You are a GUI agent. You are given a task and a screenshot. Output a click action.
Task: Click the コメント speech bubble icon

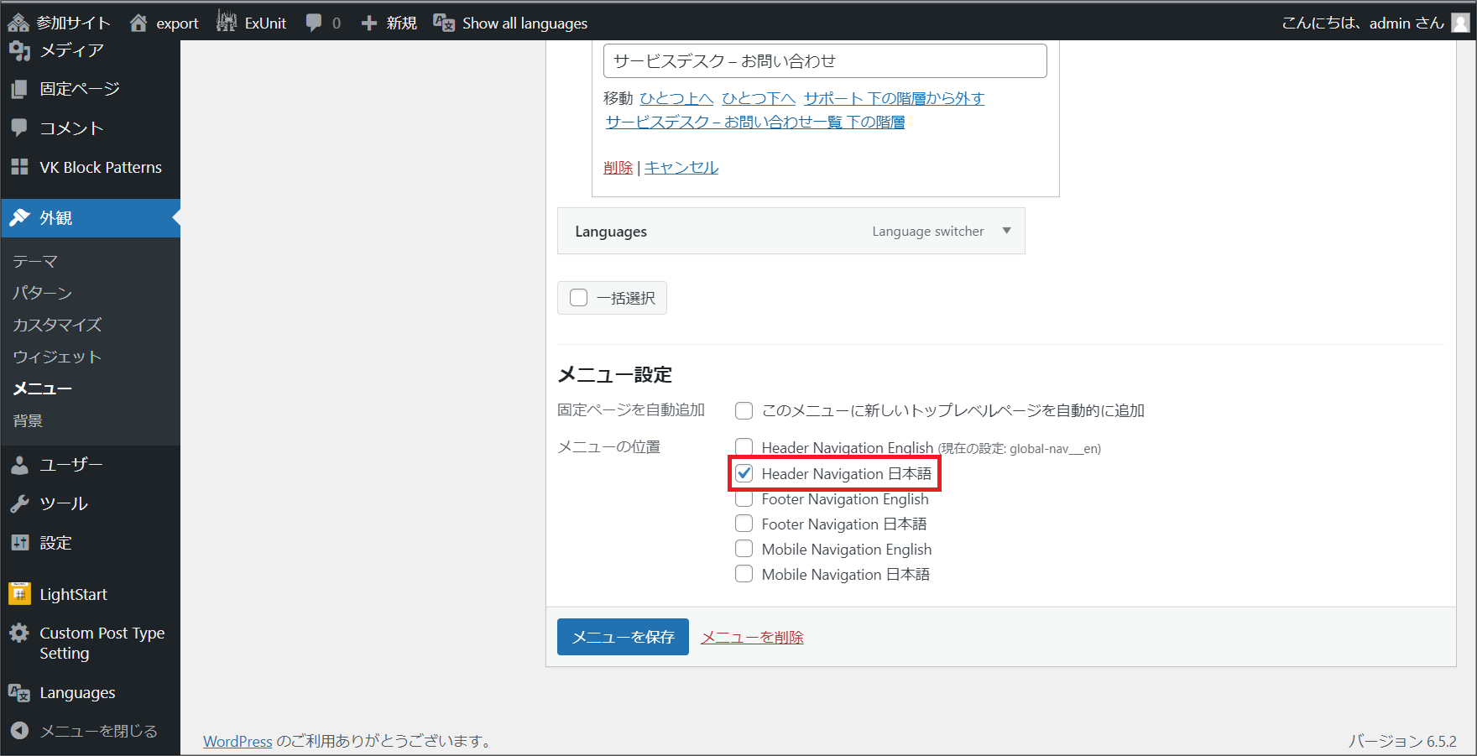(19, 128)
